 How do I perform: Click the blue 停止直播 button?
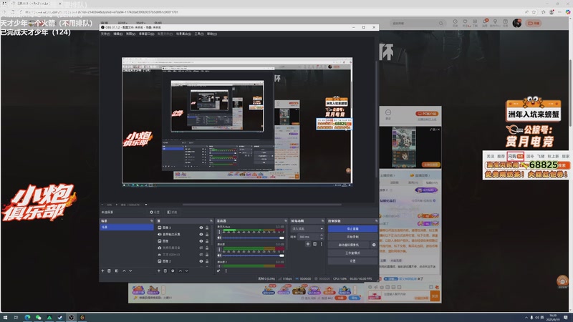click(352, 228)
